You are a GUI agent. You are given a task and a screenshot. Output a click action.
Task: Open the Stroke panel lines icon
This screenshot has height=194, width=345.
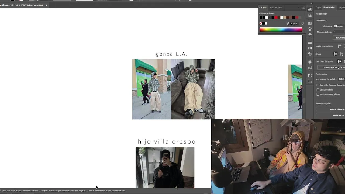coord(310,43)
